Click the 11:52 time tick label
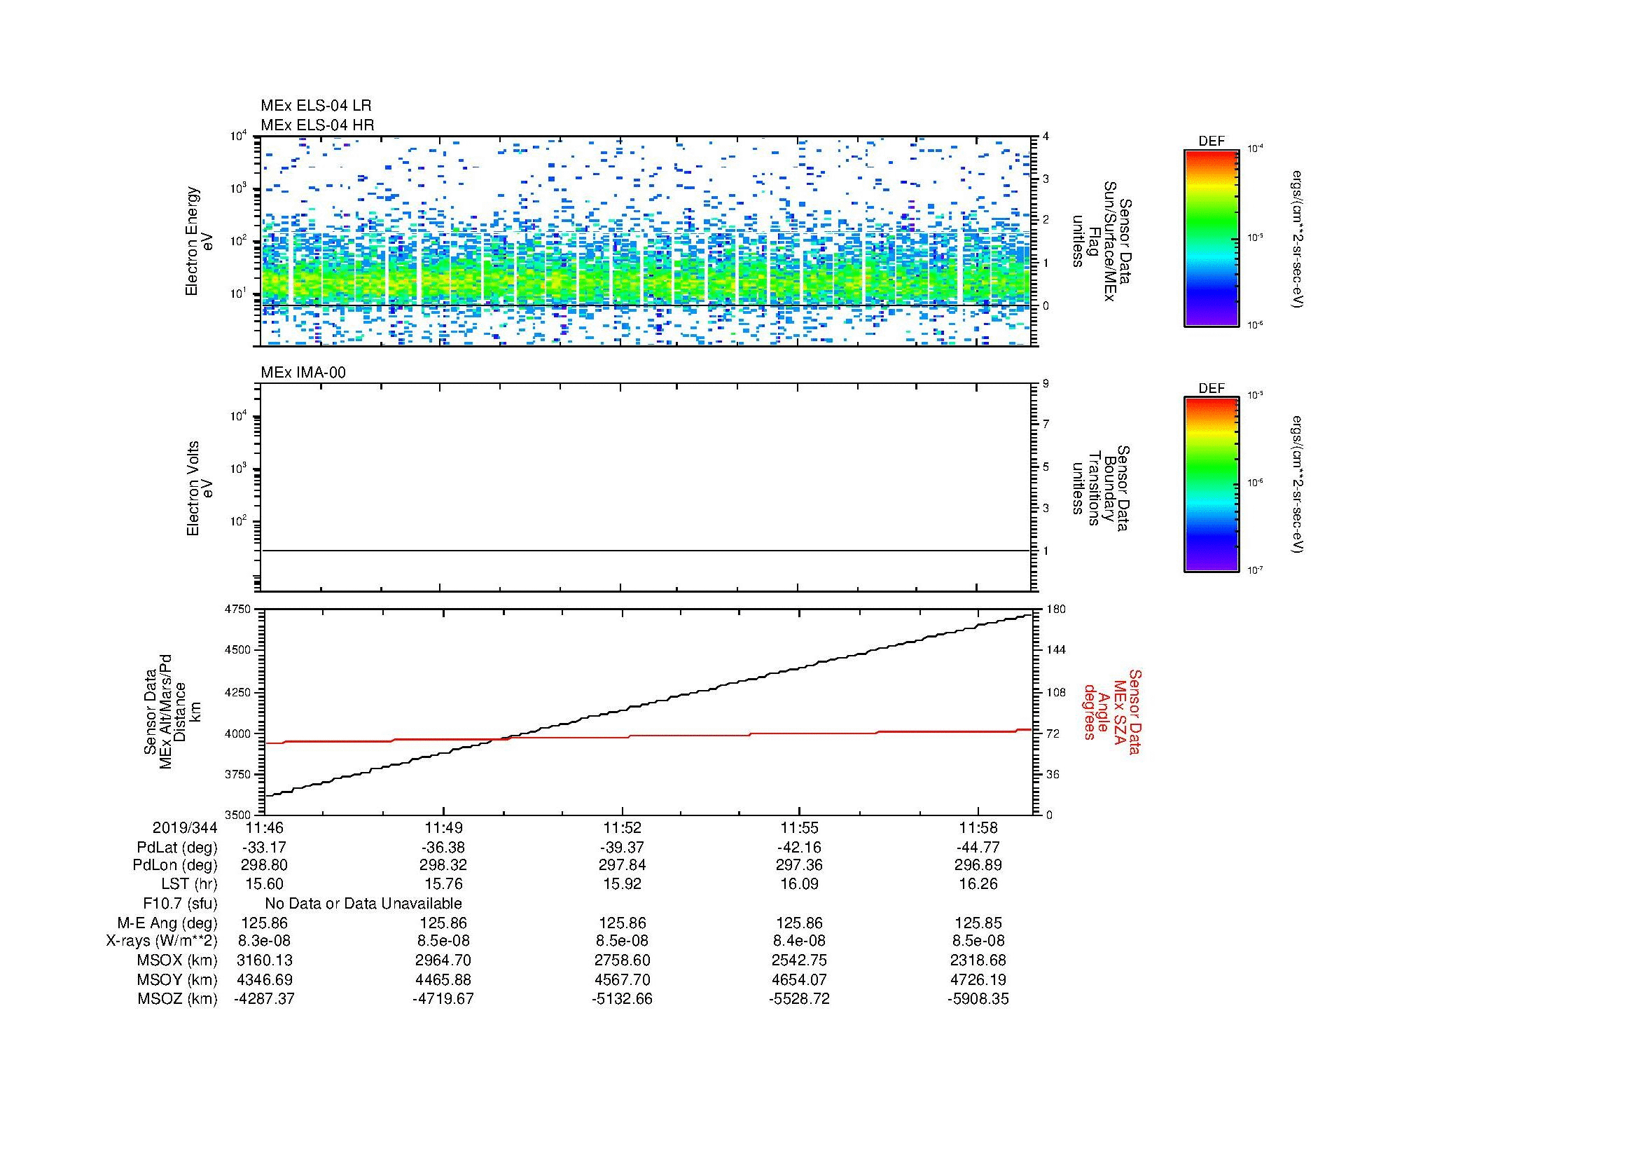Screen dimensions: 1638x1158 (x=622, y=827)
